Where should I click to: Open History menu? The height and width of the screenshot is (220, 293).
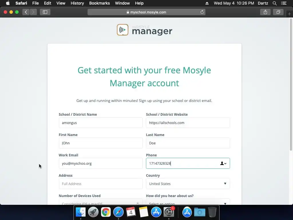pos(77,3)
